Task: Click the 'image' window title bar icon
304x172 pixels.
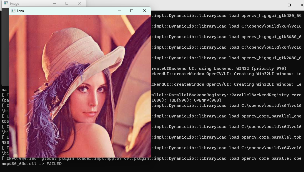Action: (x=6, y=4)
